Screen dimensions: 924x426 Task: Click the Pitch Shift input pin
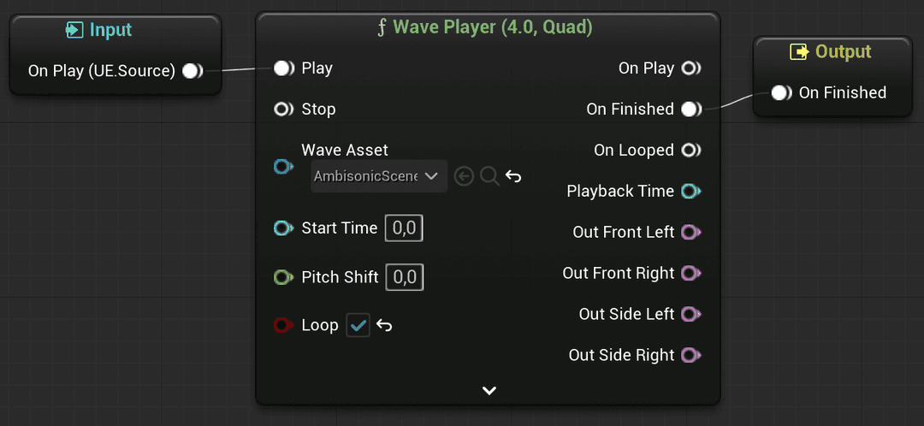[283, 277]
